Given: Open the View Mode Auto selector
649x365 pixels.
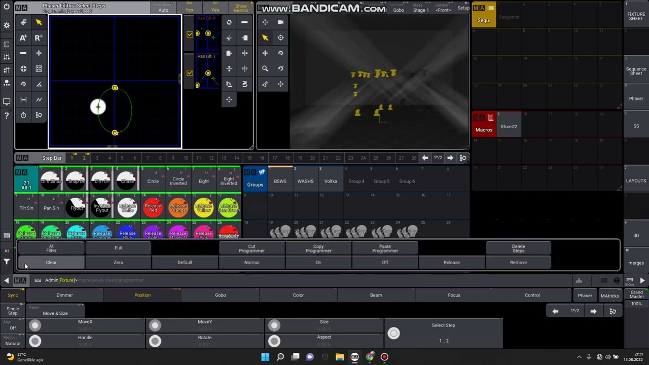Looking at the screenshot, I should click(x=163, y=8).
